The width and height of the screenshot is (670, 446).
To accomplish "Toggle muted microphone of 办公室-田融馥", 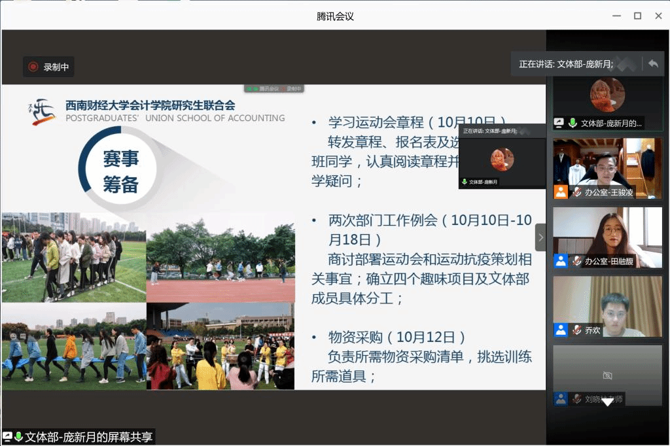I will click(577, 261).
